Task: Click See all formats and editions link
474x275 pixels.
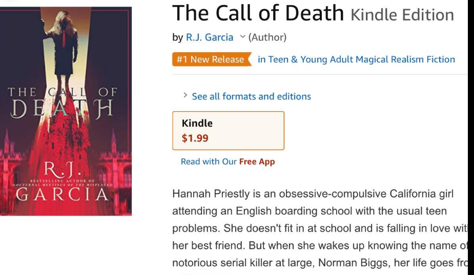Action: [x=251, y=96]
